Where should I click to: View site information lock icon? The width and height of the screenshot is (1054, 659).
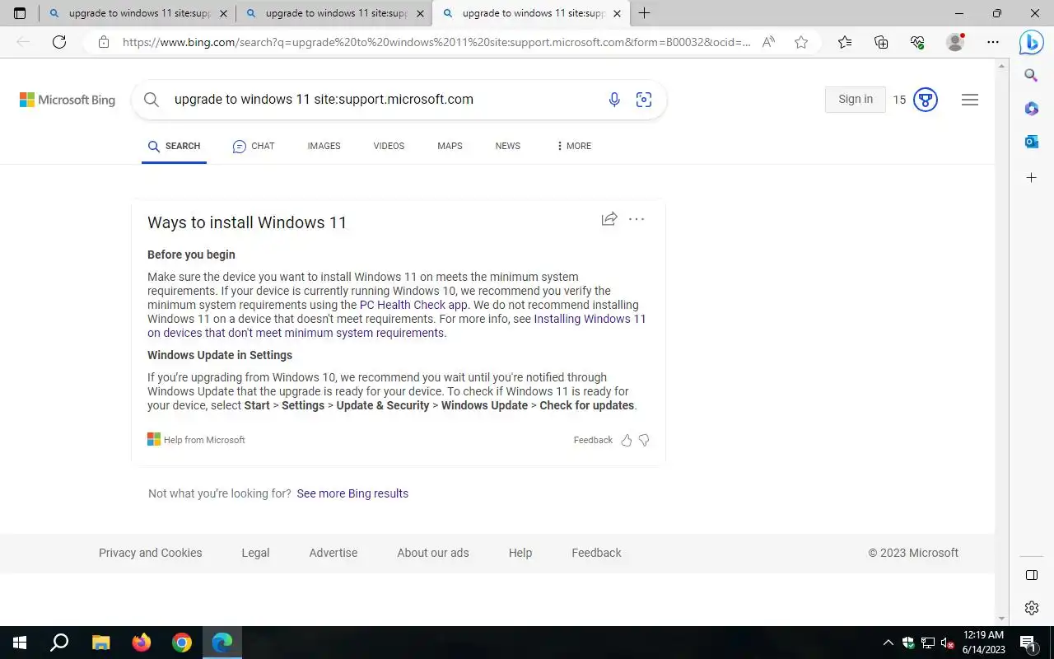click(x=103, y=42)
